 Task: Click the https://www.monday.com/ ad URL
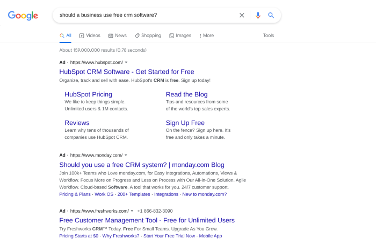tap(96, 155)
